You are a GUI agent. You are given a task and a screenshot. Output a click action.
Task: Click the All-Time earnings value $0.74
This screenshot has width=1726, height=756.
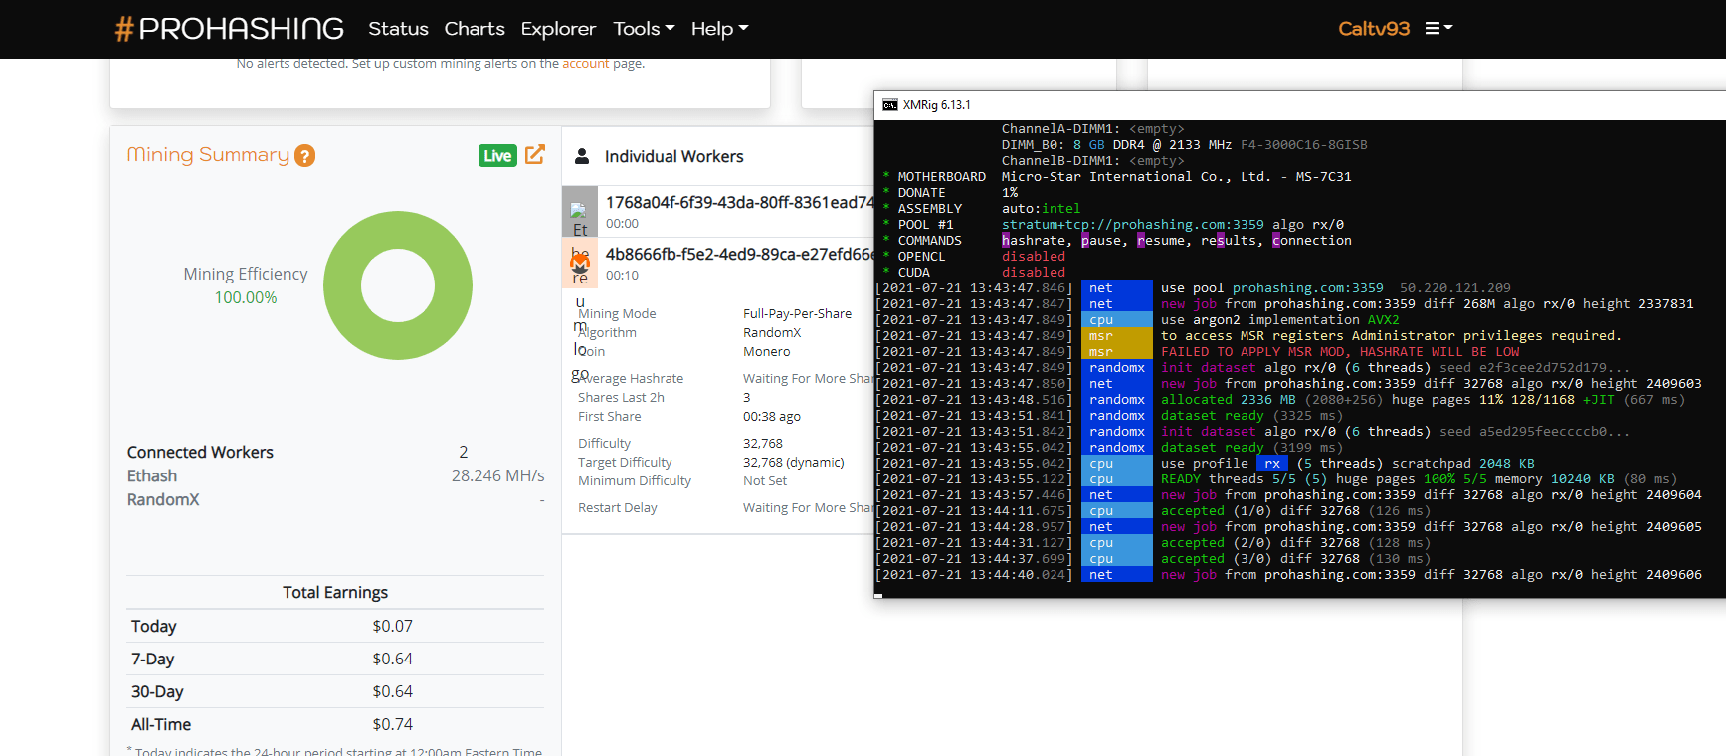[x=392, y=725]
